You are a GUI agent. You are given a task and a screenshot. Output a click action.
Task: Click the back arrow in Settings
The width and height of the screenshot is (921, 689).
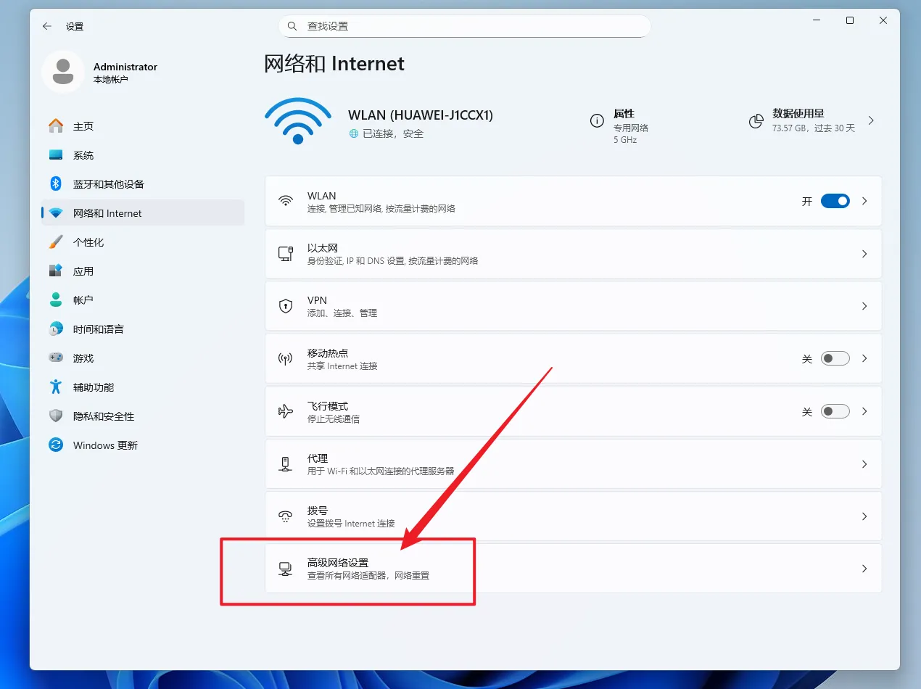(x=47, y=26)
